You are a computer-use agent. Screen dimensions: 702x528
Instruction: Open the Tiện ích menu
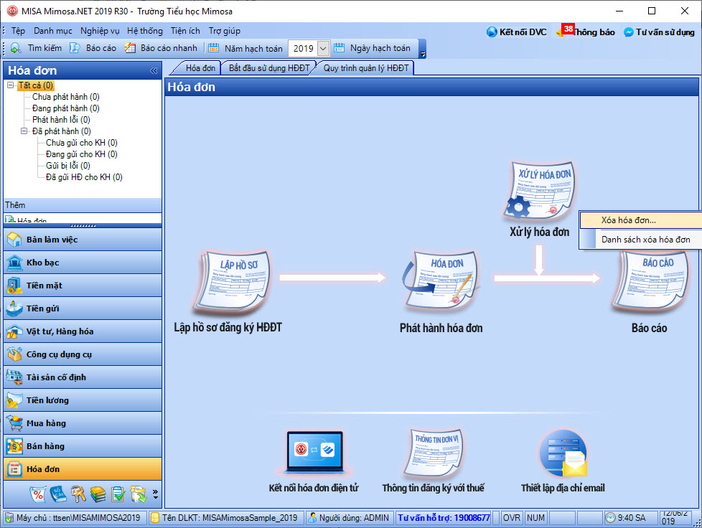[x=185, y=31]
